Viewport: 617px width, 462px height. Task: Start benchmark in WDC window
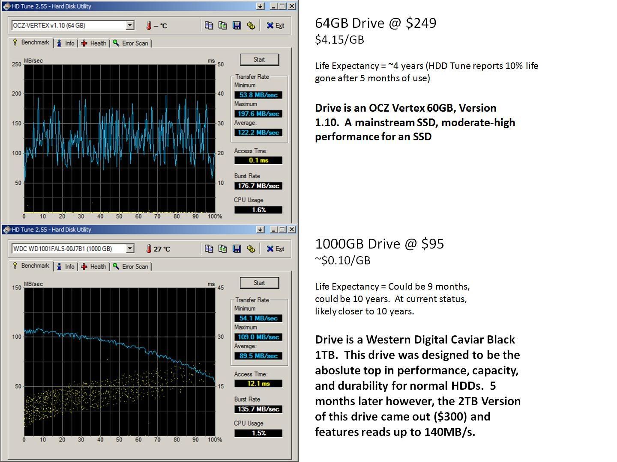pyautogui.click(x=259, y=283)
